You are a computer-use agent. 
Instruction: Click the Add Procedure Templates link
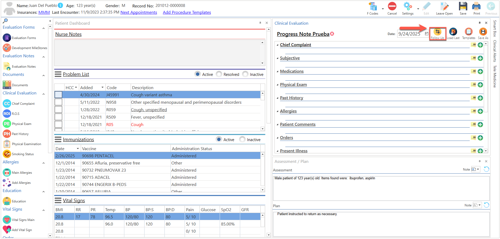pos(187,12)
